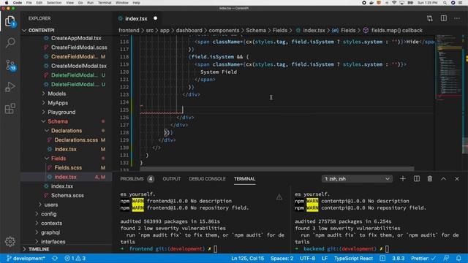Open the notifications bell in status bar
The image size is (468, 263).
(458, 258)
